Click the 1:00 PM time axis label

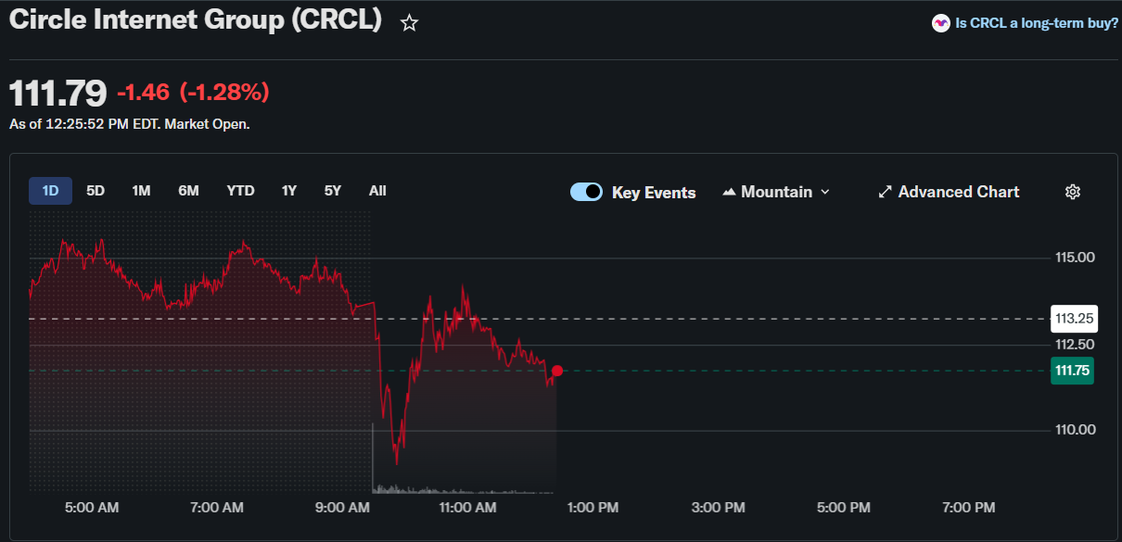pos(593,508)
